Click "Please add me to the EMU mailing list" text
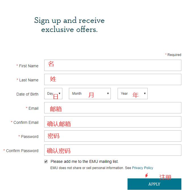The image size is (193, 190). tap(84, 162)
